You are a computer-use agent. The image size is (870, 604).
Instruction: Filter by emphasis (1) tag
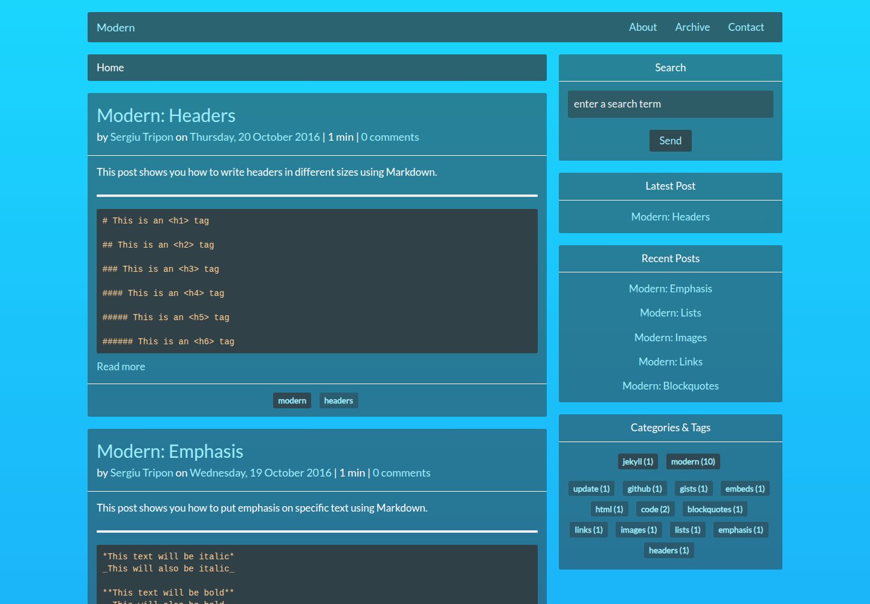point(741,530)
